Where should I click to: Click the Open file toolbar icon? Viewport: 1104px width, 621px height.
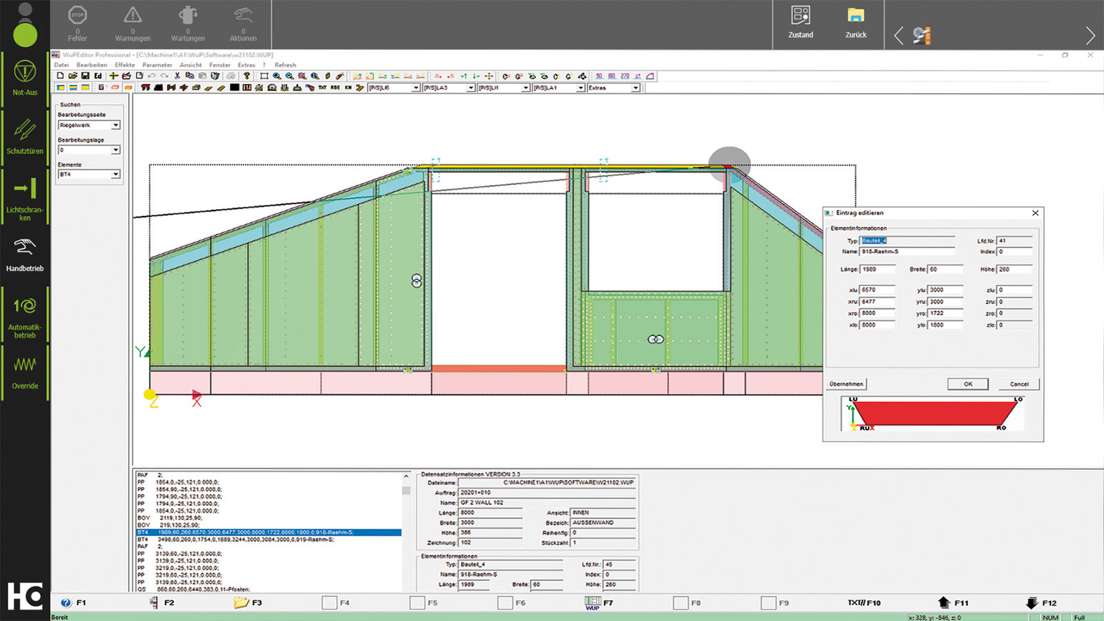(x=72, y=76)
